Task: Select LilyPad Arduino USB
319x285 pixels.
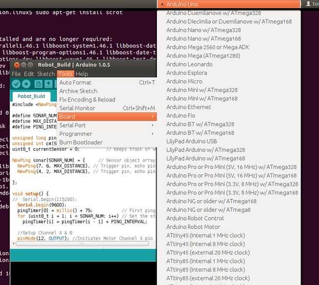Action: [x=228, y=141]
